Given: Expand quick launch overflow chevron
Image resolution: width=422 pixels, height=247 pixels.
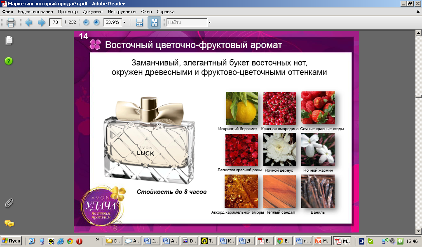Looking at the screenshot, I should coord(97,240).
